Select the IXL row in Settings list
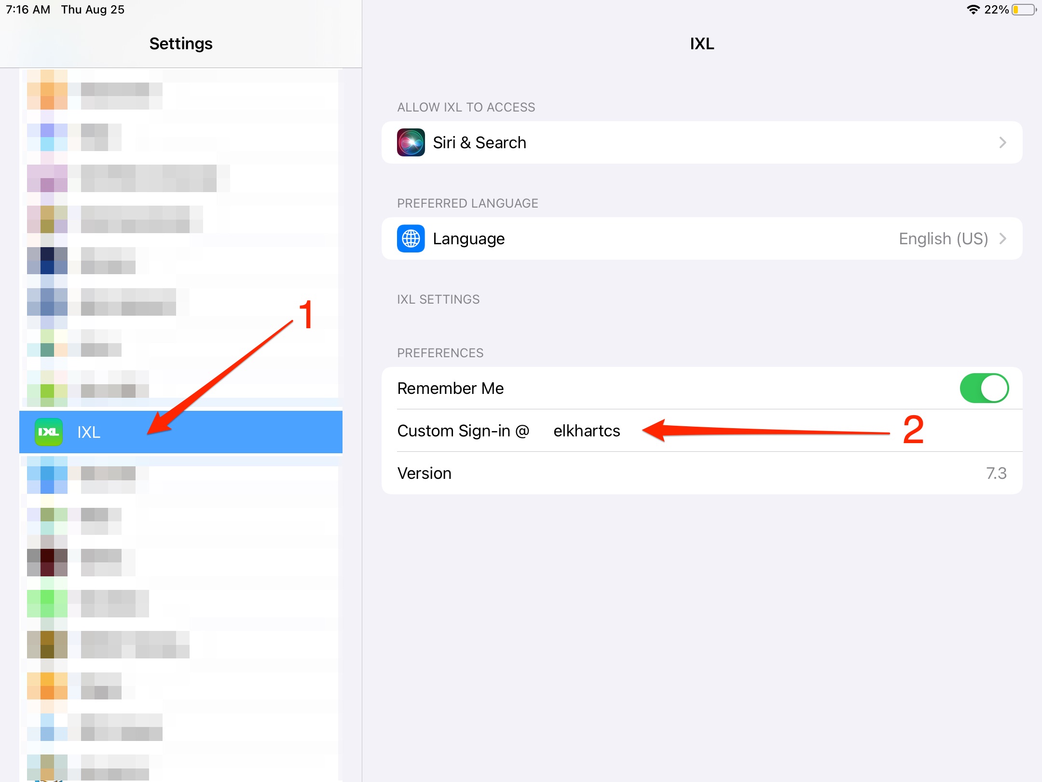This screenshot has height=782, width=1042. 181,432
